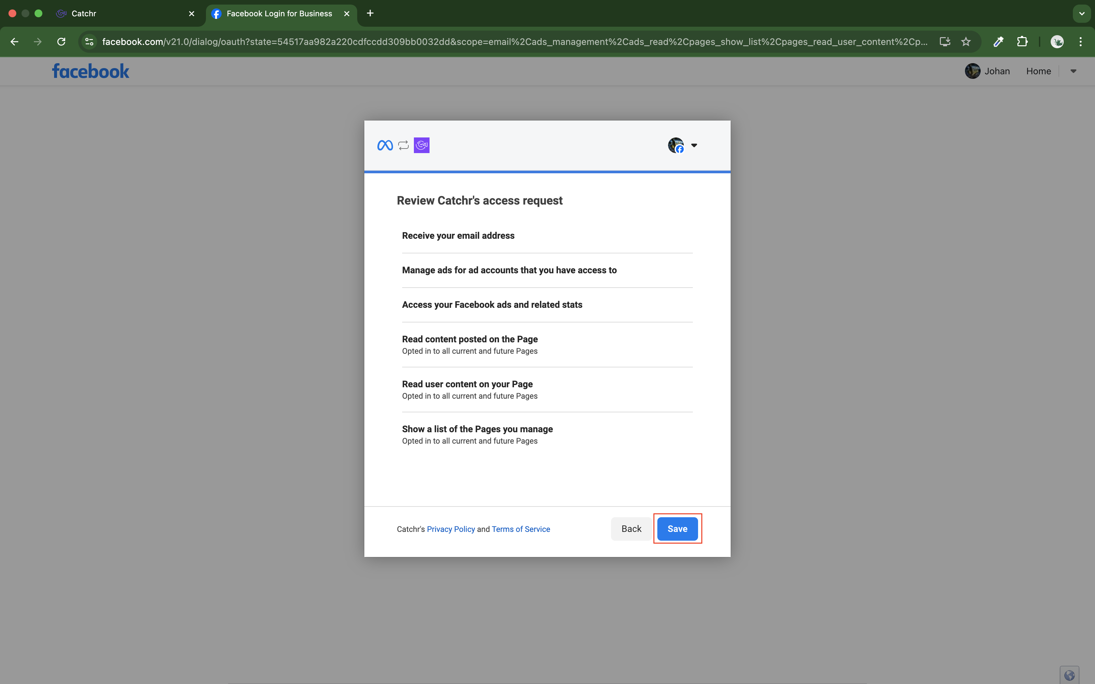Click the address bar URL
This screenshot has height=684, width=1095.
515,42
